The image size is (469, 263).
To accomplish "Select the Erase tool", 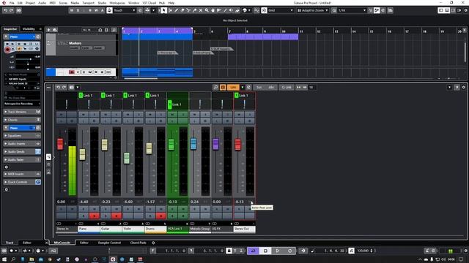I will pos(182,10).
